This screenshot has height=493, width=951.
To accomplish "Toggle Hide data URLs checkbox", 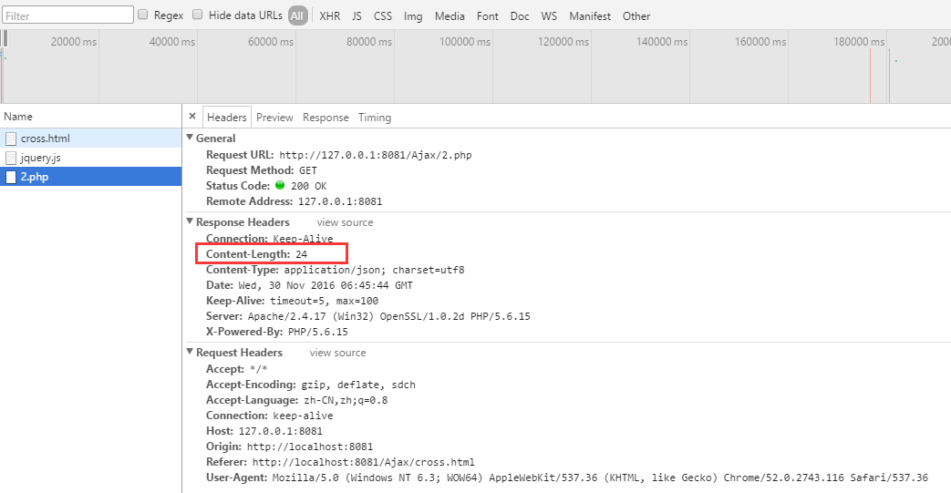I will 198,15.
